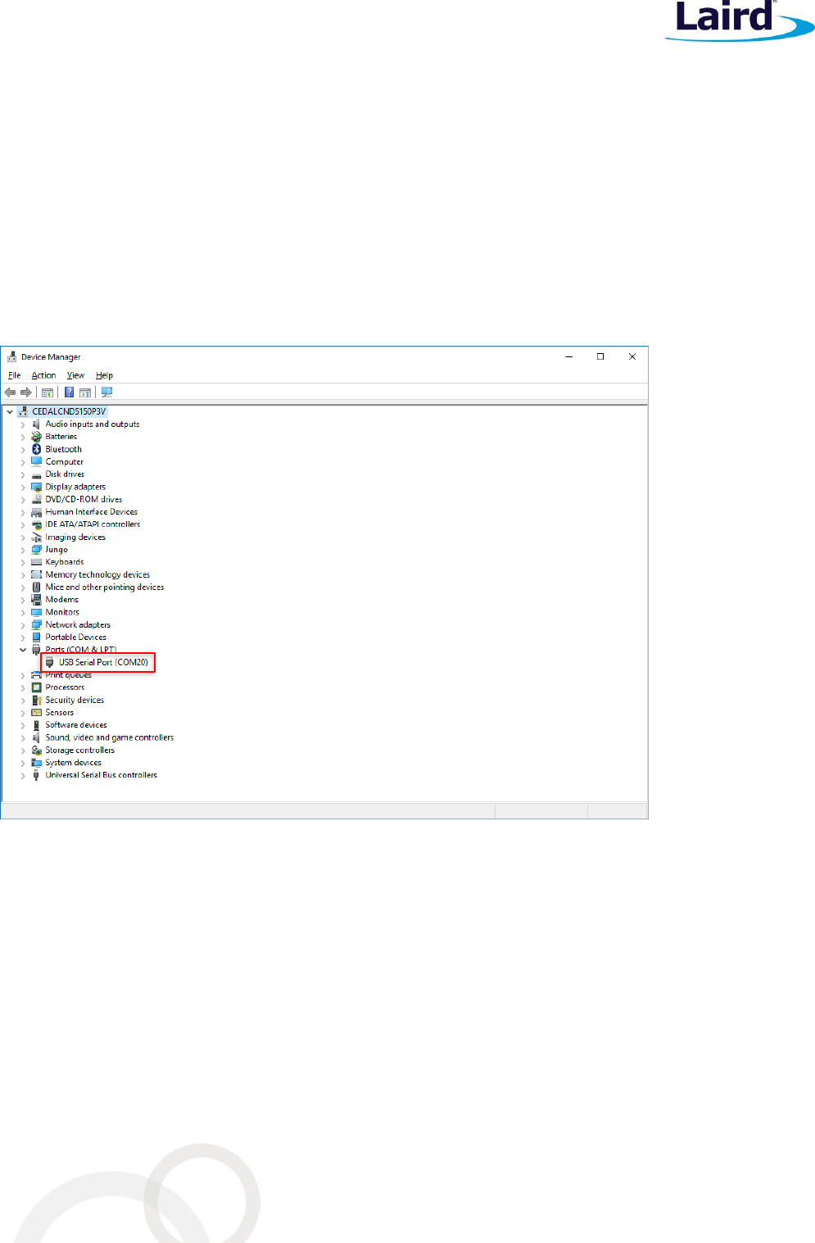This screenshot has height=1243, width=815.
Task: Open the View menu
Action: pyautogui.click(x=75, y=375)
